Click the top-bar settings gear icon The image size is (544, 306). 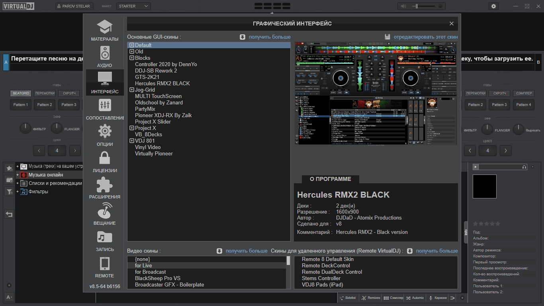point(494,6)
